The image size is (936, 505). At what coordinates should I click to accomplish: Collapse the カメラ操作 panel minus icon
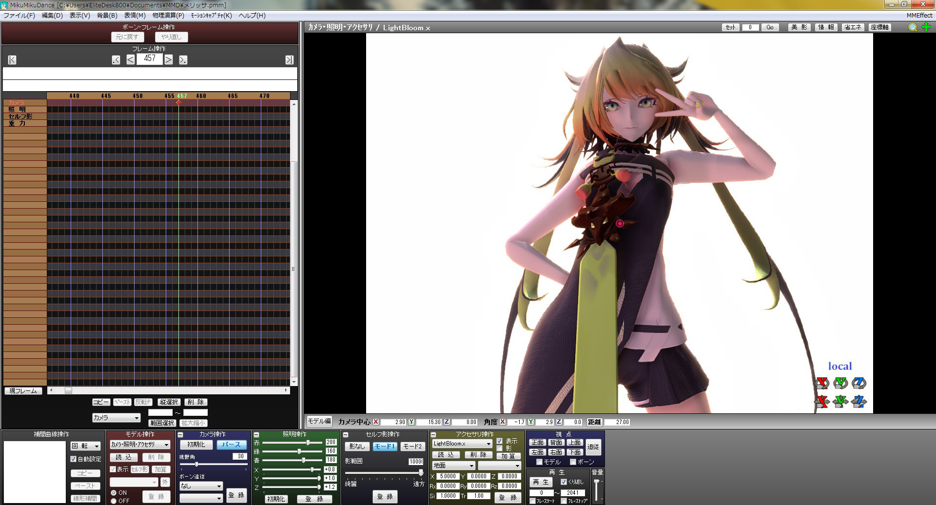click(180, 435)
